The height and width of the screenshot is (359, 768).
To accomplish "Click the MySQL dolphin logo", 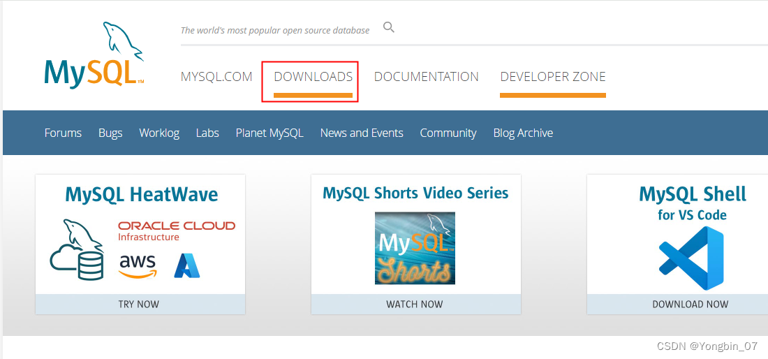I will (94, 55).
